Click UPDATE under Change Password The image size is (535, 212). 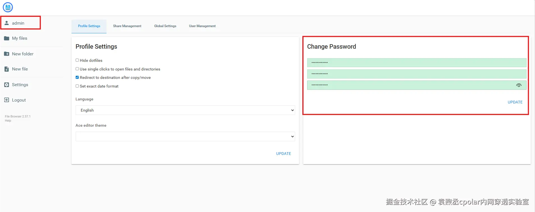[515, 102]
